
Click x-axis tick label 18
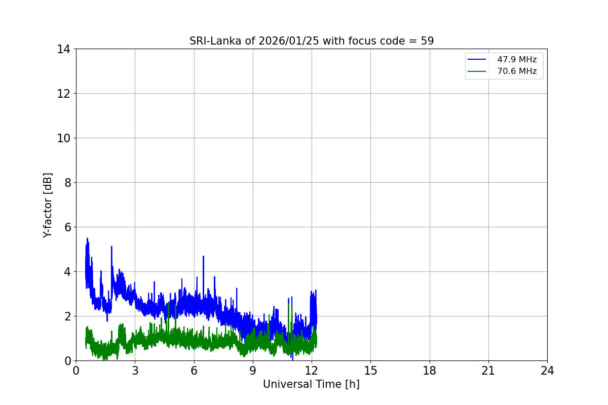(430, 371)
